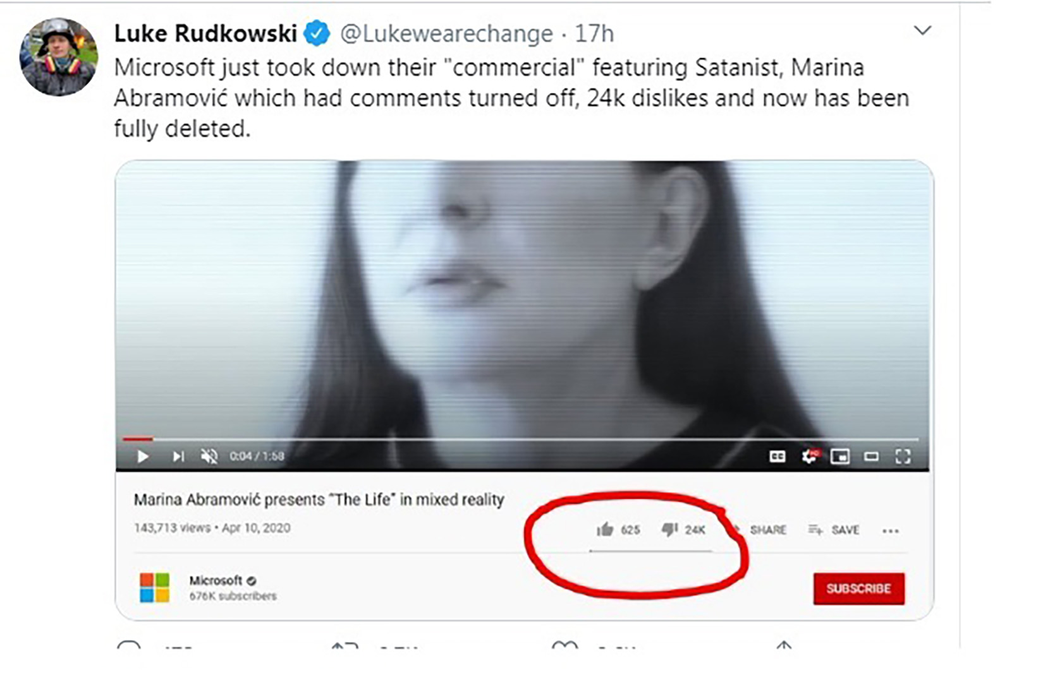Unmute the video volume icon
The height and width of the screenshot is (694, 1043).
coord(209,457)
